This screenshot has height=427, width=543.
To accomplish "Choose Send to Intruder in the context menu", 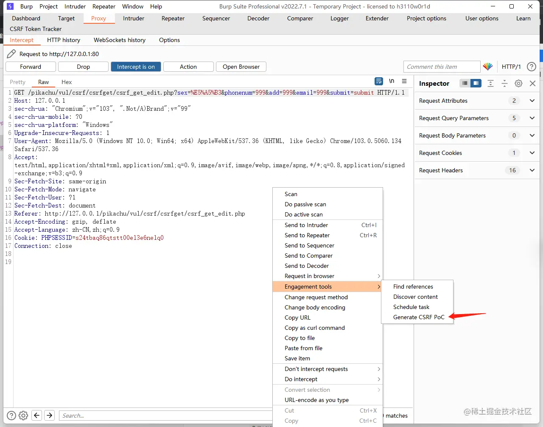I will (327, 225).
